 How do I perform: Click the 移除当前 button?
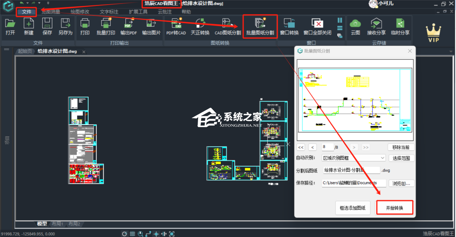click(401, 147)
